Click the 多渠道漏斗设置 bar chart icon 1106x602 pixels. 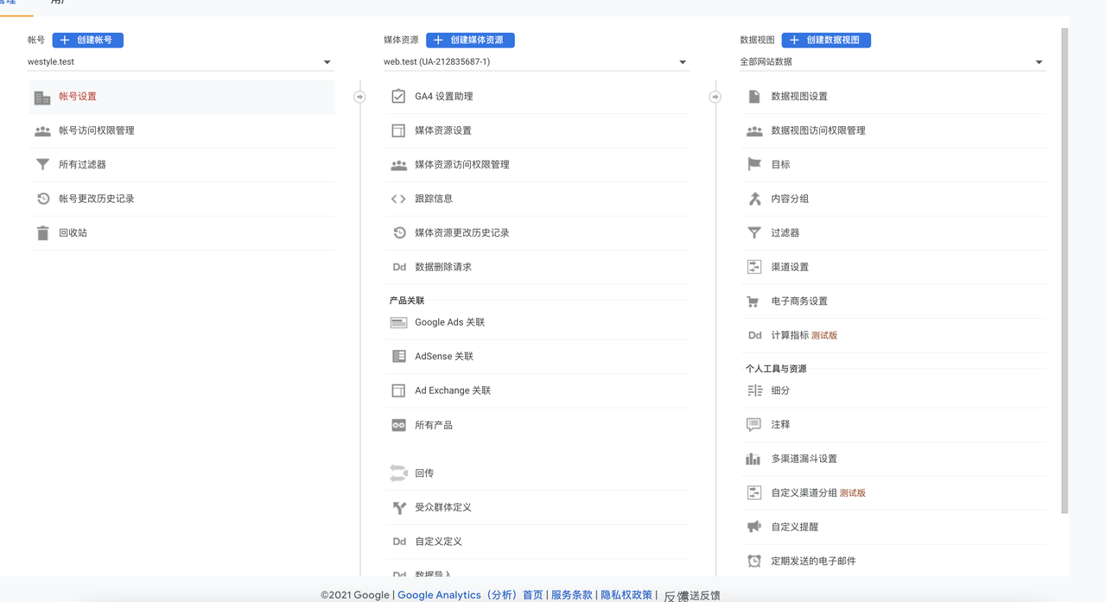coord(753,459)
